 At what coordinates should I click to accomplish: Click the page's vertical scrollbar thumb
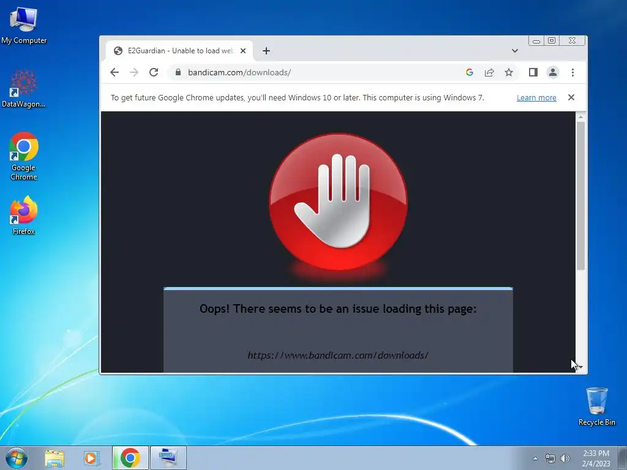point(580,196)
